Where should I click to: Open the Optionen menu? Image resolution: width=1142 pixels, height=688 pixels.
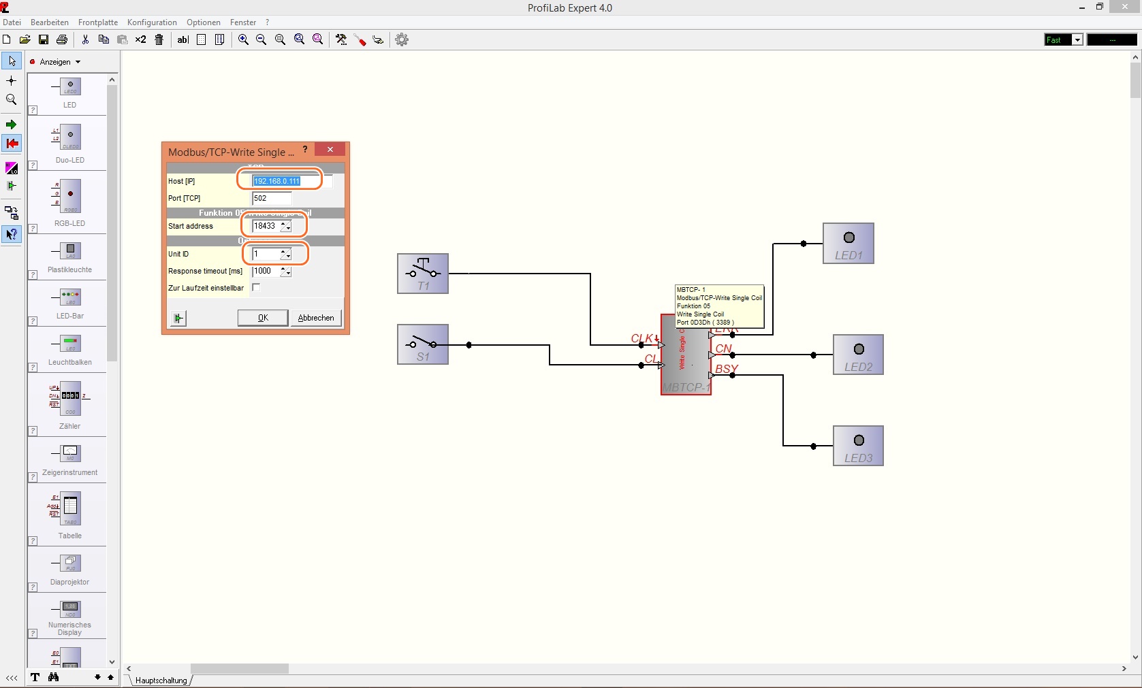204,22
